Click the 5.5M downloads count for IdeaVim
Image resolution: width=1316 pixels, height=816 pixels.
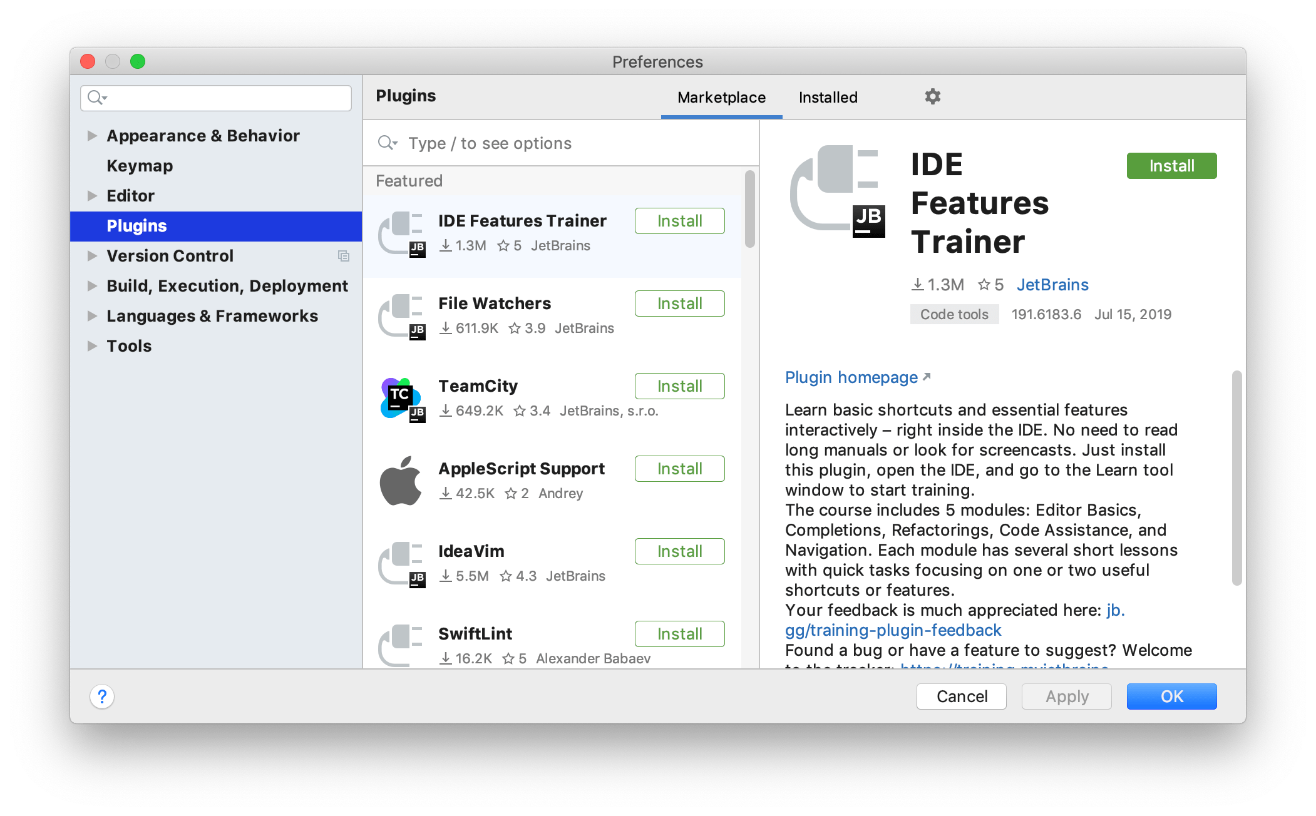(464, 576)
